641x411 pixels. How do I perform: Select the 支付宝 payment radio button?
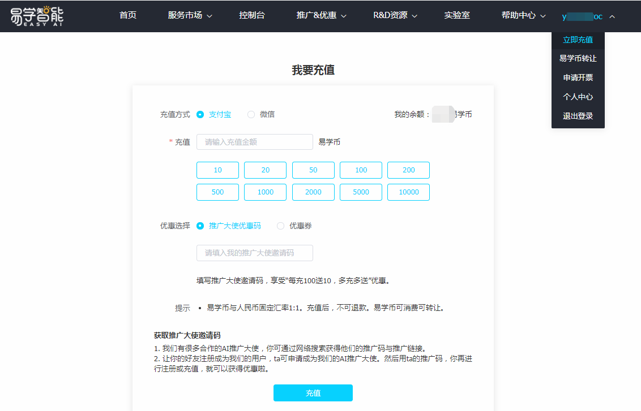[200, 114]
